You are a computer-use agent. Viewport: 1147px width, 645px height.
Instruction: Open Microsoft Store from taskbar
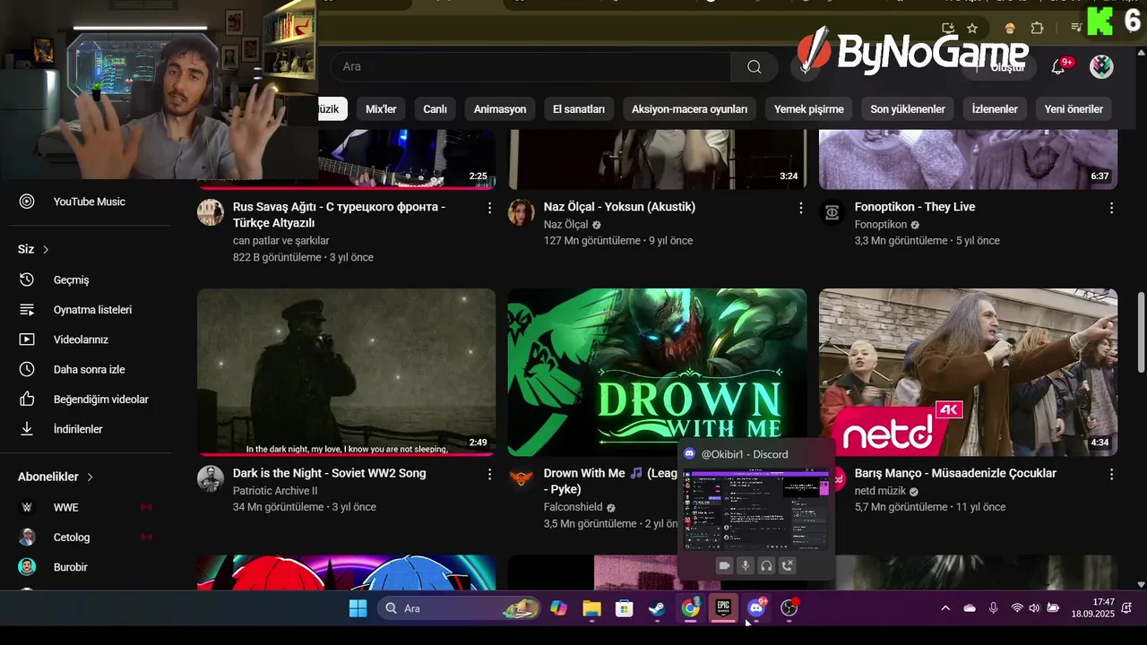click(625, 608)
